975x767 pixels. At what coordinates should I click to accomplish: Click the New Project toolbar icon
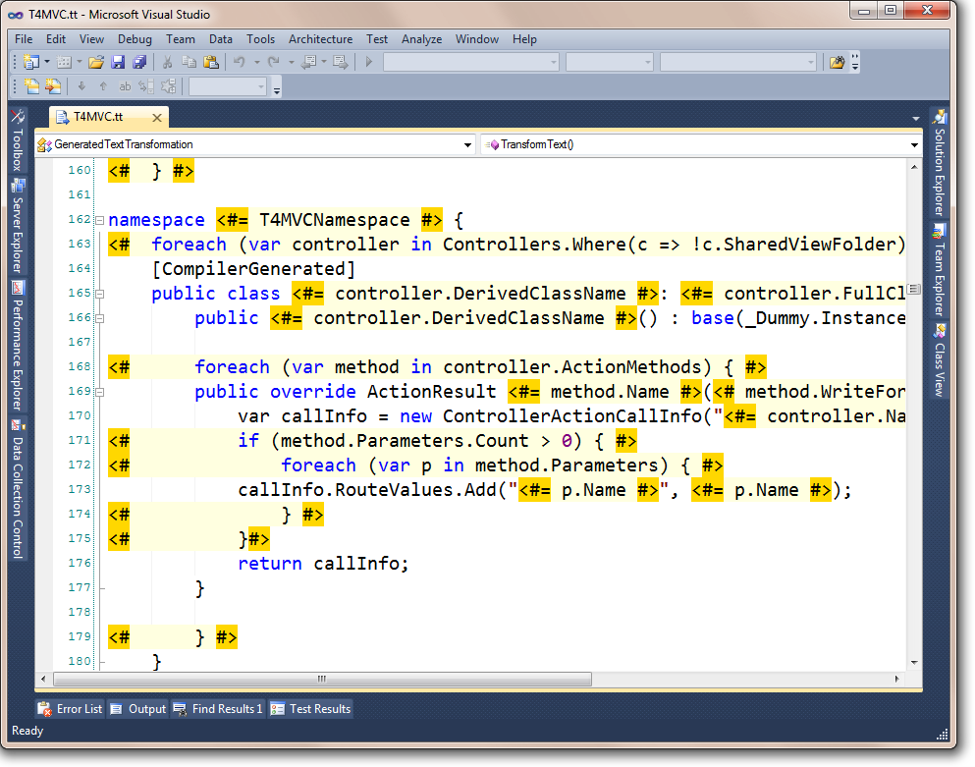pos(31,62)
